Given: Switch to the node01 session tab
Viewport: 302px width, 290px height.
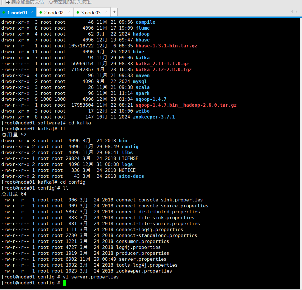Looking at the screenshot, I should pos(17,13).
